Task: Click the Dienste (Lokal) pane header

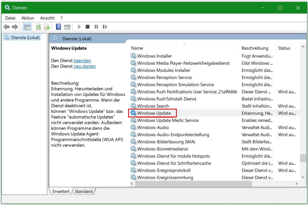Action: (77, 39)
